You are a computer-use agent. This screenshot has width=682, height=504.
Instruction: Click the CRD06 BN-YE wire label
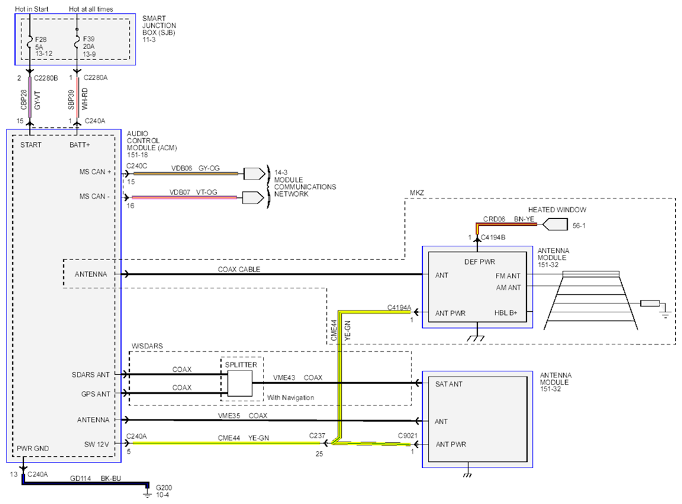pyautogui.click(x=508, y=219)
